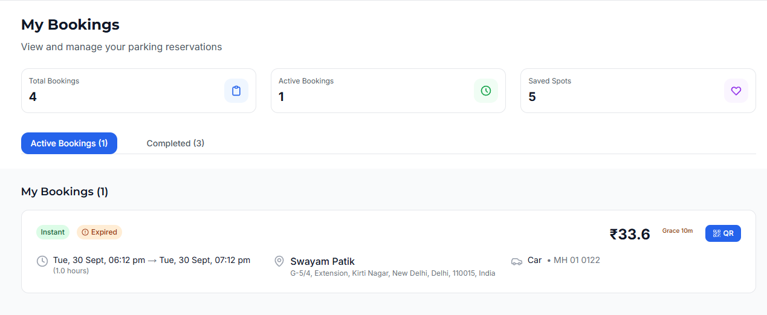Image resolution: width=767 pixels, height=315 pixels.
Task: Click the Grace 10m label
Action: point(678,231)
